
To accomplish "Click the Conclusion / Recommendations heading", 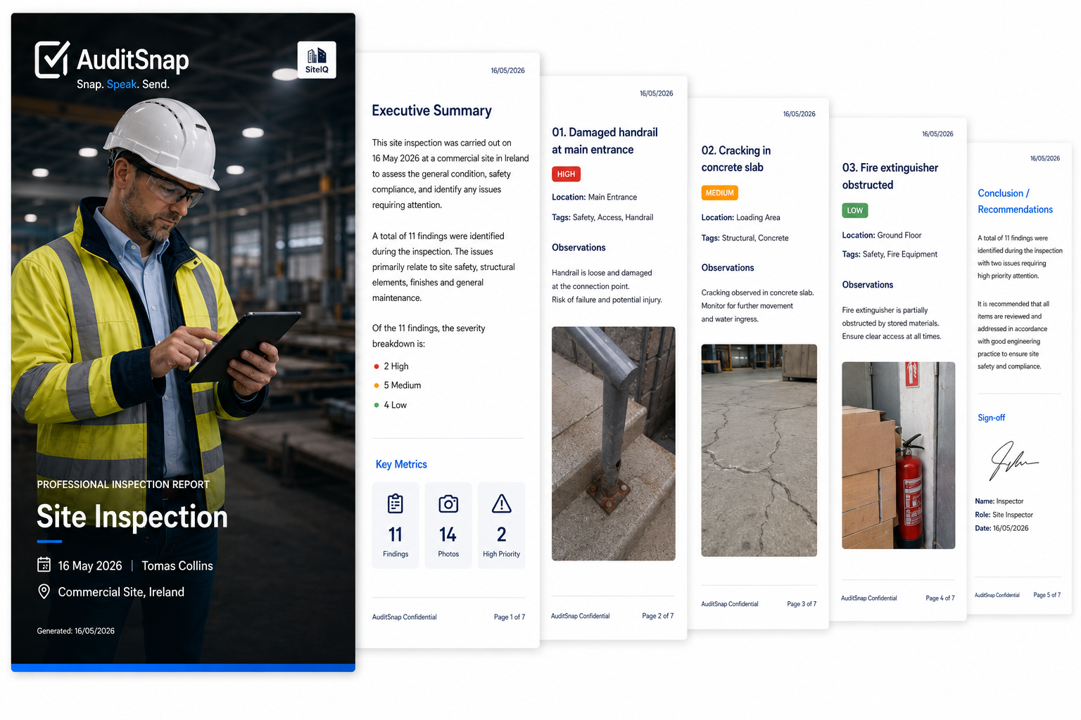I will (1016, 201).
